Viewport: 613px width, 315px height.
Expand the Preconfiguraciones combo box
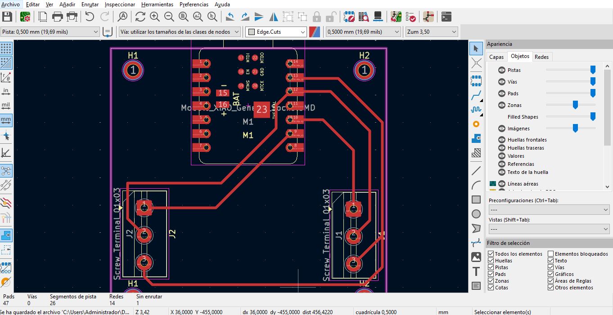(x=549, y=209)
